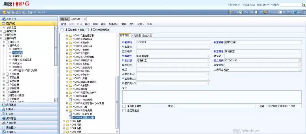This screenshot has height=134, width=306.
Task: Open the 变更 toolbar menu
Action: pos(141,24)
